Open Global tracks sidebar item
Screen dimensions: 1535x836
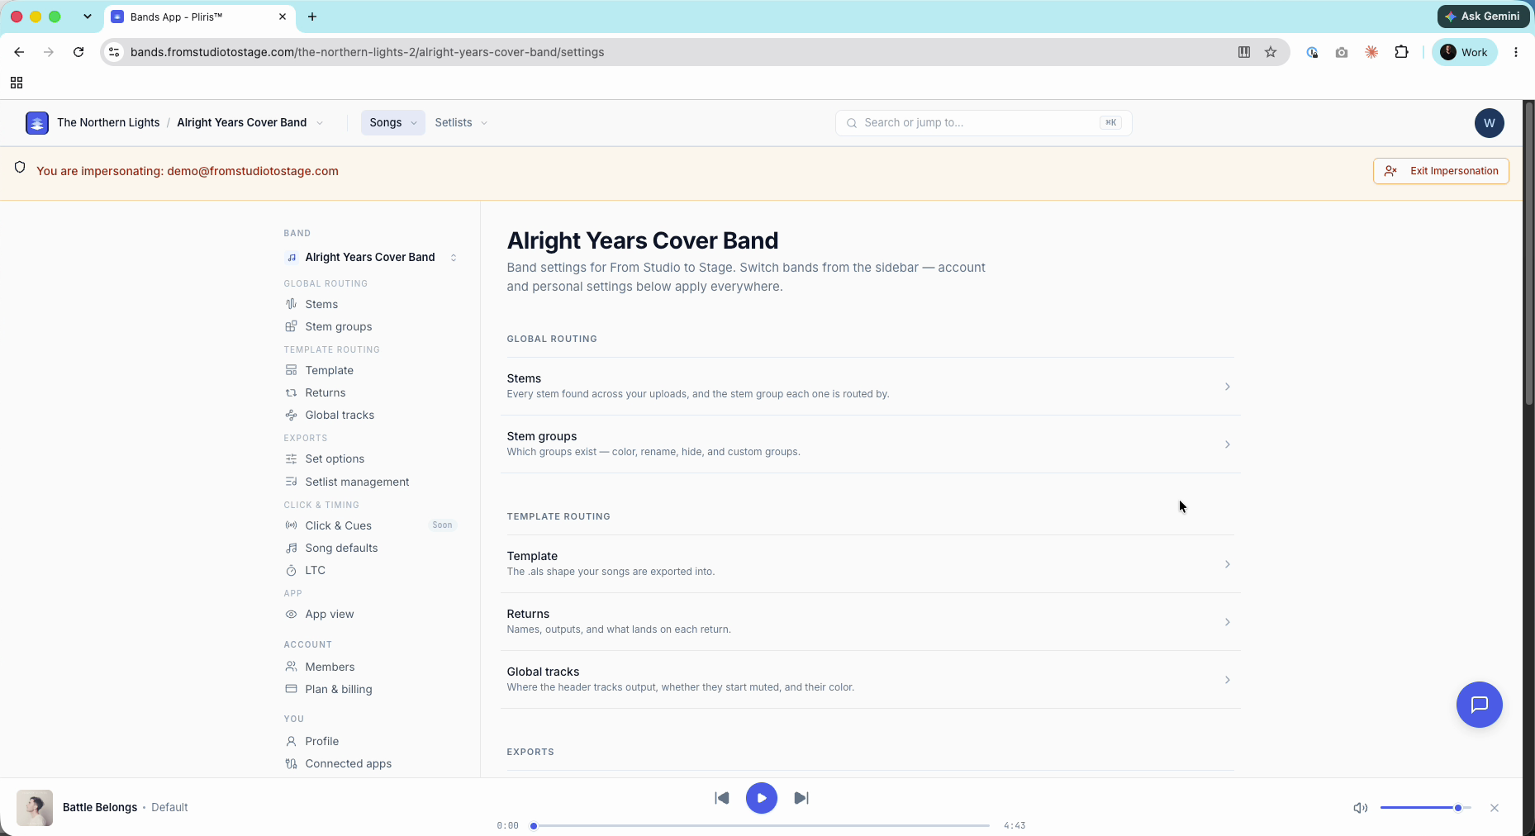[340, 415]
